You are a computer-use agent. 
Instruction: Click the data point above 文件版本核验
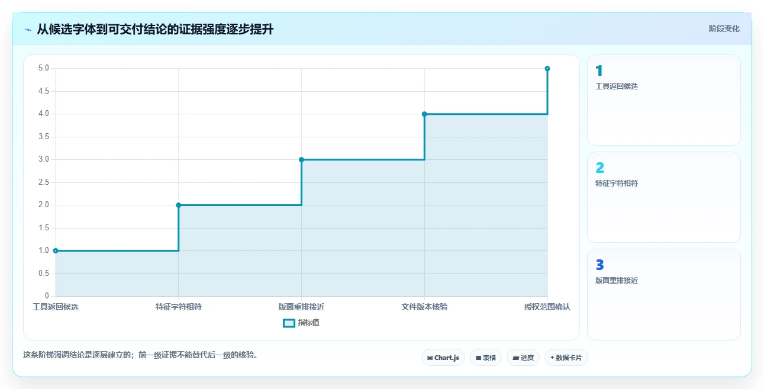tap(424, 114)
